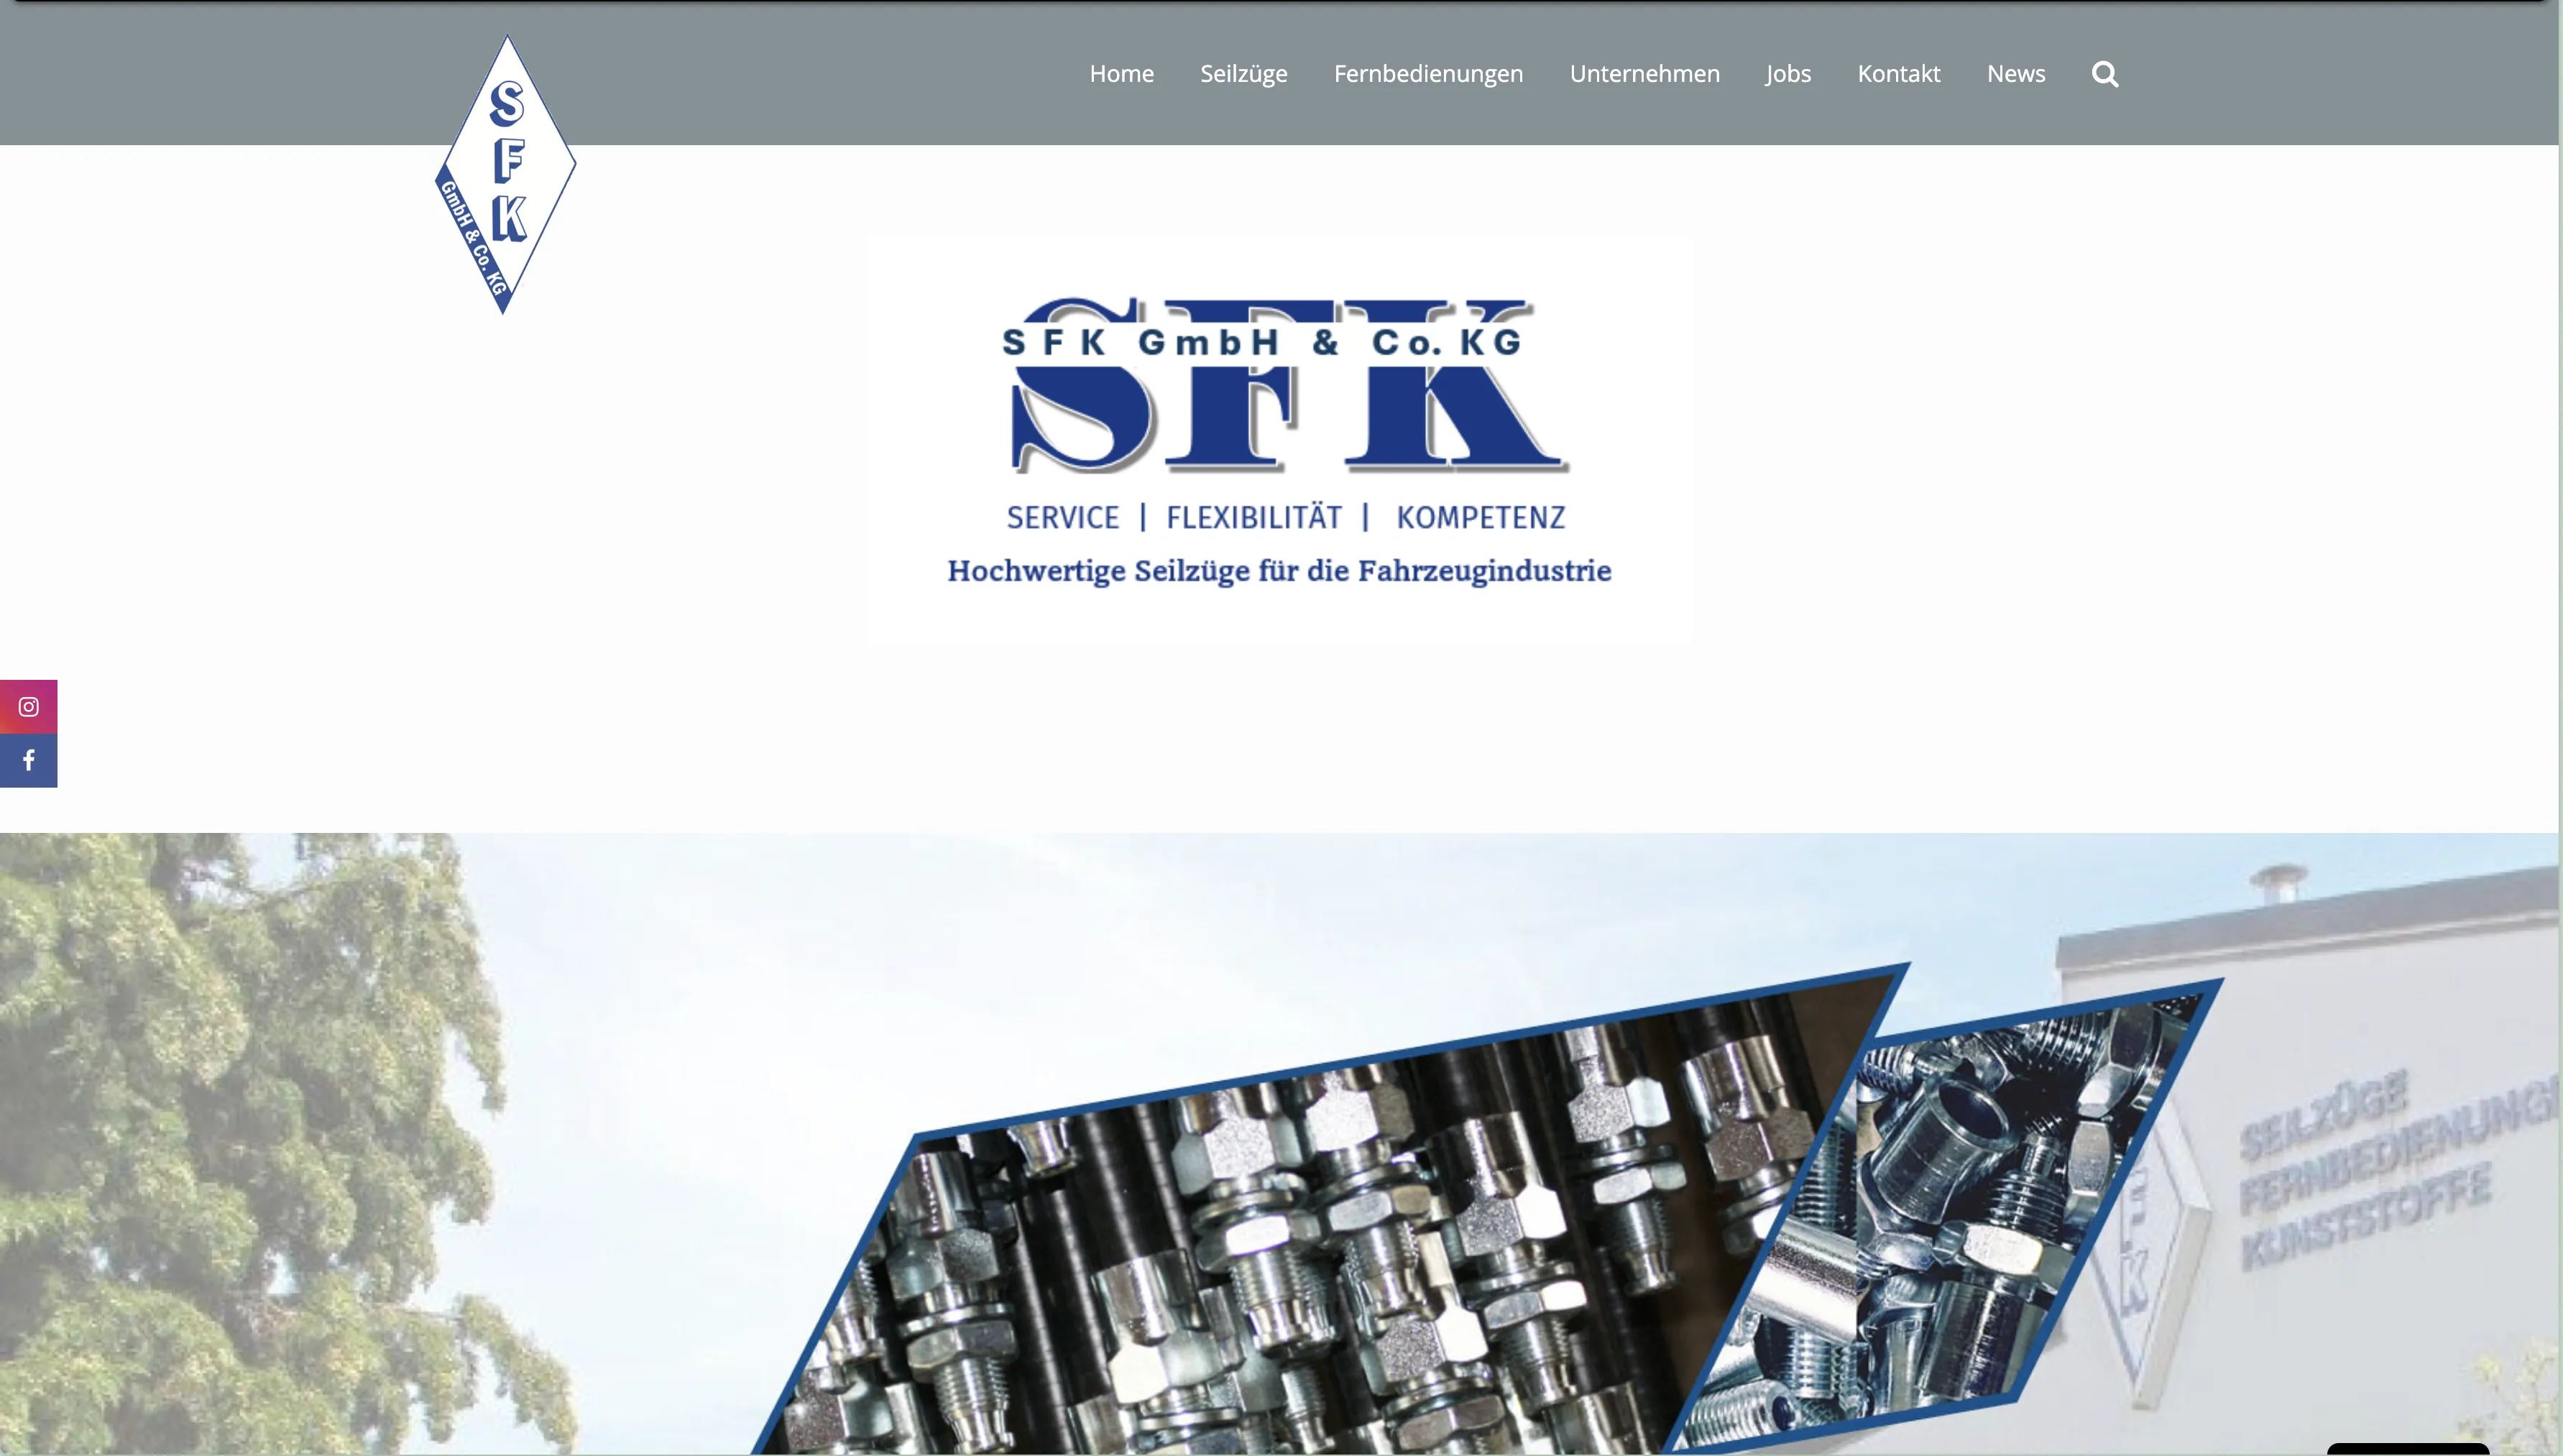
Task: Click the Instagram icon in the sidebar
Action: click(28, 706)
